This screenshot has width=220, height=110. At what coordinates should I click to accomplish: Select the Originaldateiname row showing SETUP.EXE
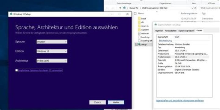(x=183, y=73)
